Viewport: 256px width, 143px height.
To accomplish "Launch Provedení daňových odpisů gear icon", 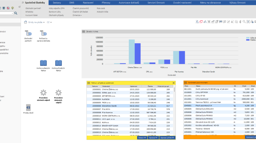I will click(x=58, y=92).
